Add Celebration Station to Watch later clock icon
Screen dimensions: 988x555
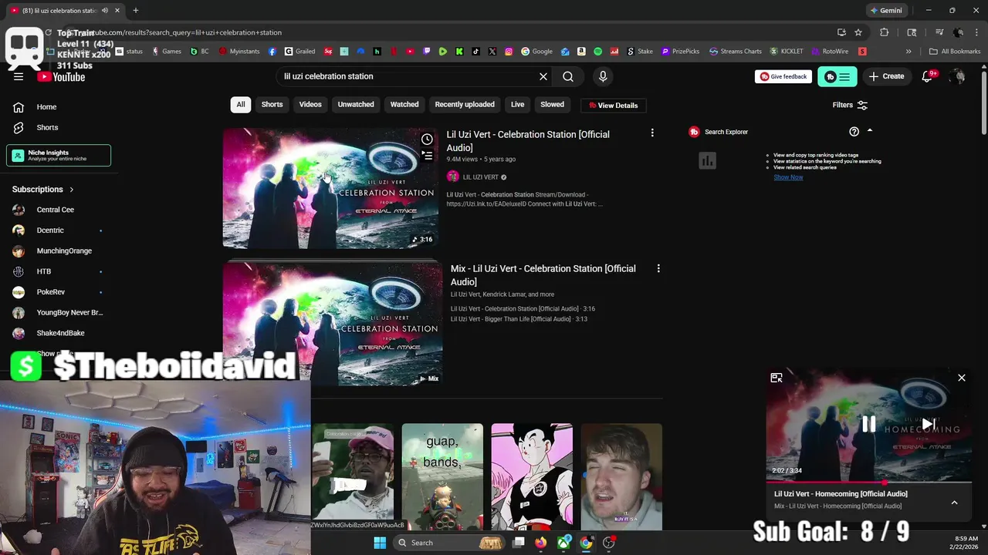[x=427, y=140]
